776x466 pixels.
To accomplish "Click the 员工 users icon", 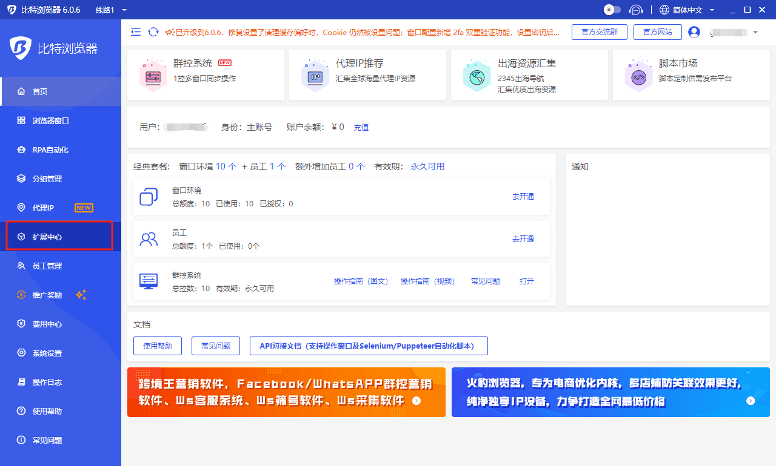I will 149,239.
